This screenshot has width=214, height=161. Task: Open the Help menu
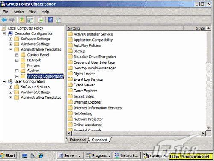tap(45, 12)
